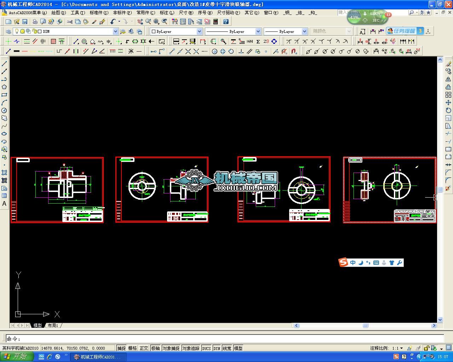Image resolution: width=453 pixels, height=362 pixels.
Task: Open the Help question-mark icon
Action: pyautogui.click(x=226, y=22)
